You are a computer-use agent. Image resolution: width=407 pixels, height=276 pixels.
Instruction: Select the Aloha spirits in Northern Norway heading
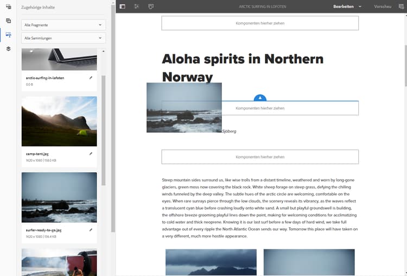click(243, 67)
